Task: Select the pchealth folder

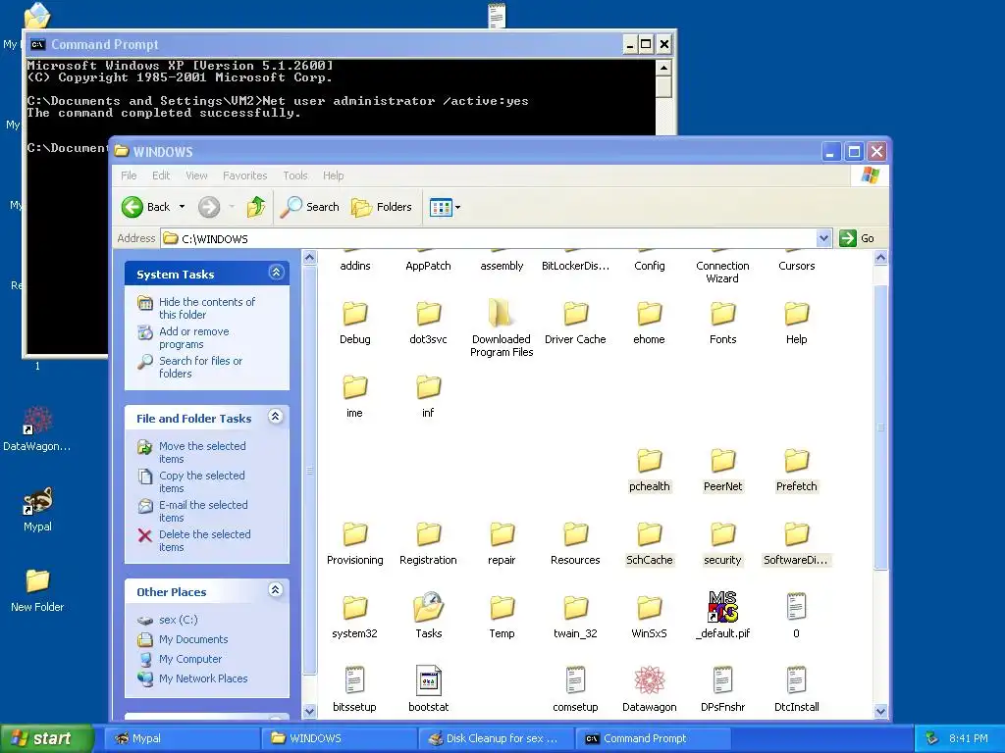Action: click(x=650, y=470)
